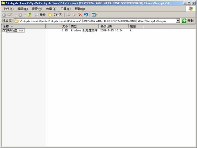Viewport: 197px width, 148px height.
Task: Sort by the 修改日期 column header
Action: coord(113,26)
